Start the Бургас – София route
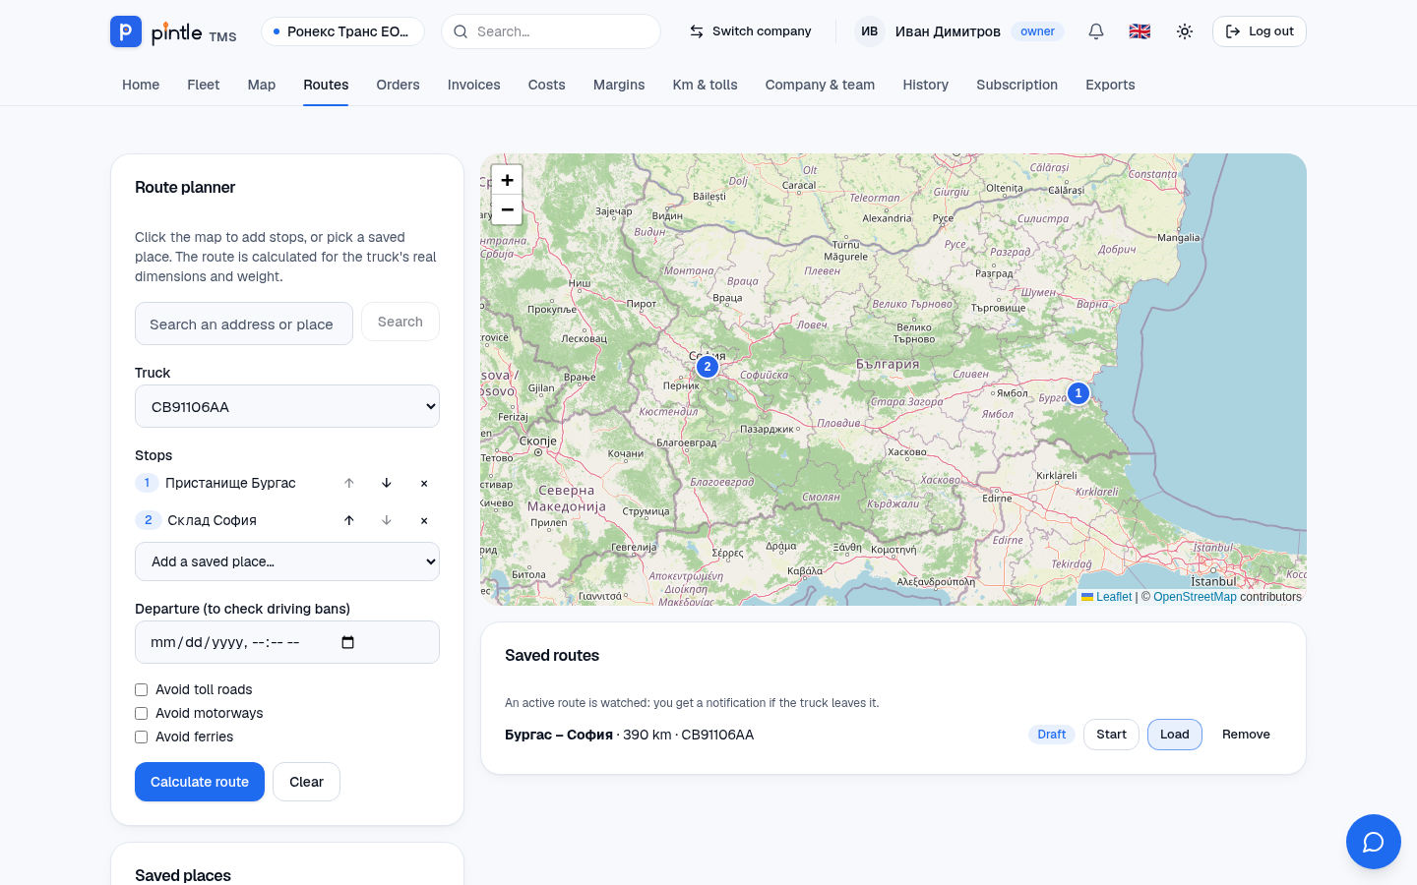 click(x=1112, y=735)
